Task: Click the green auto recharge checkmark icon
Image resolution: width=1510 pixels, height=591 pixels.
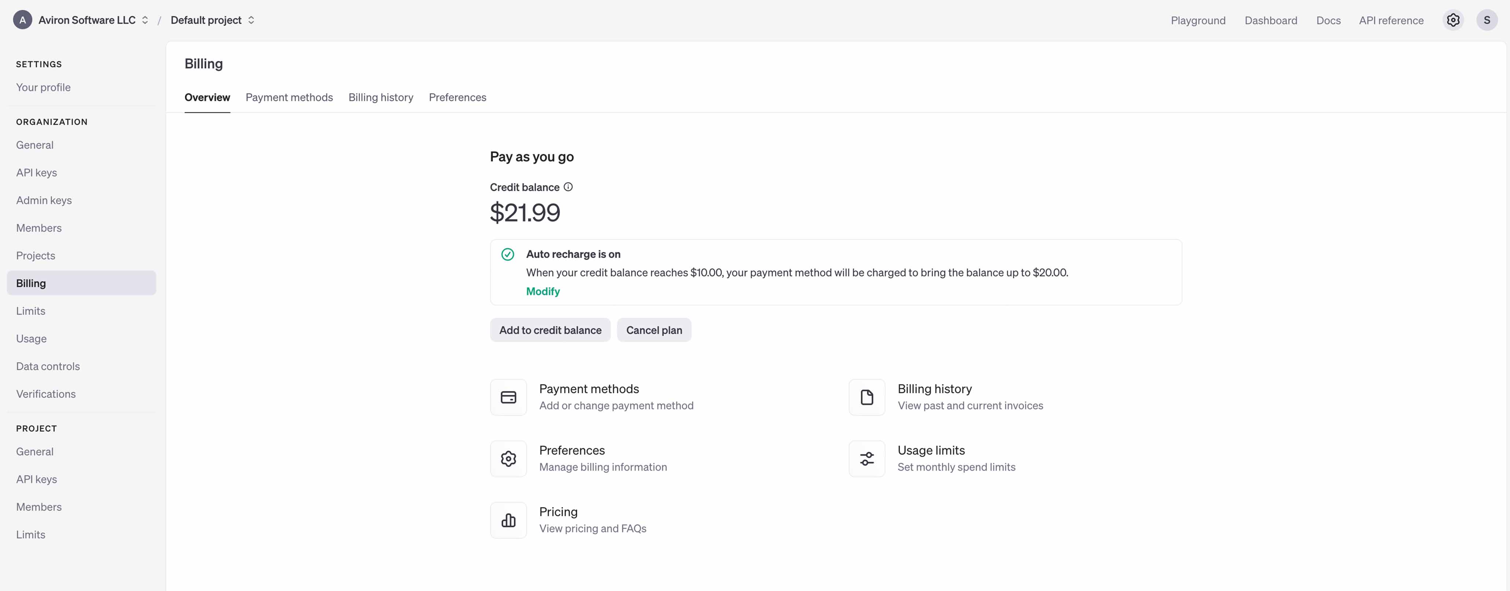Action: point(508,254)
